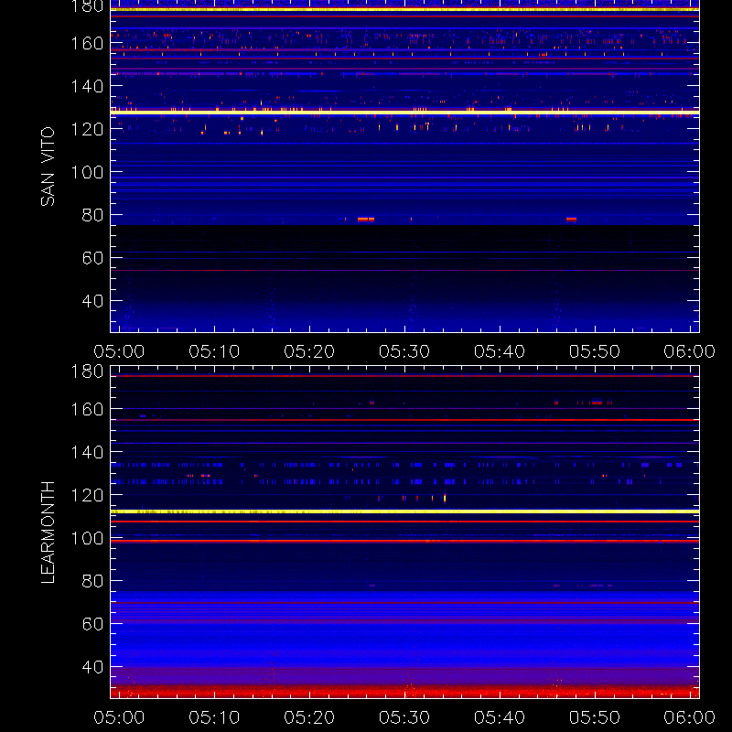Image resolution: width=732 pixels, height=732 pixels.
Task: Select the 140 tick label on the Learmonth plot
Action: (x=87, y=452)
